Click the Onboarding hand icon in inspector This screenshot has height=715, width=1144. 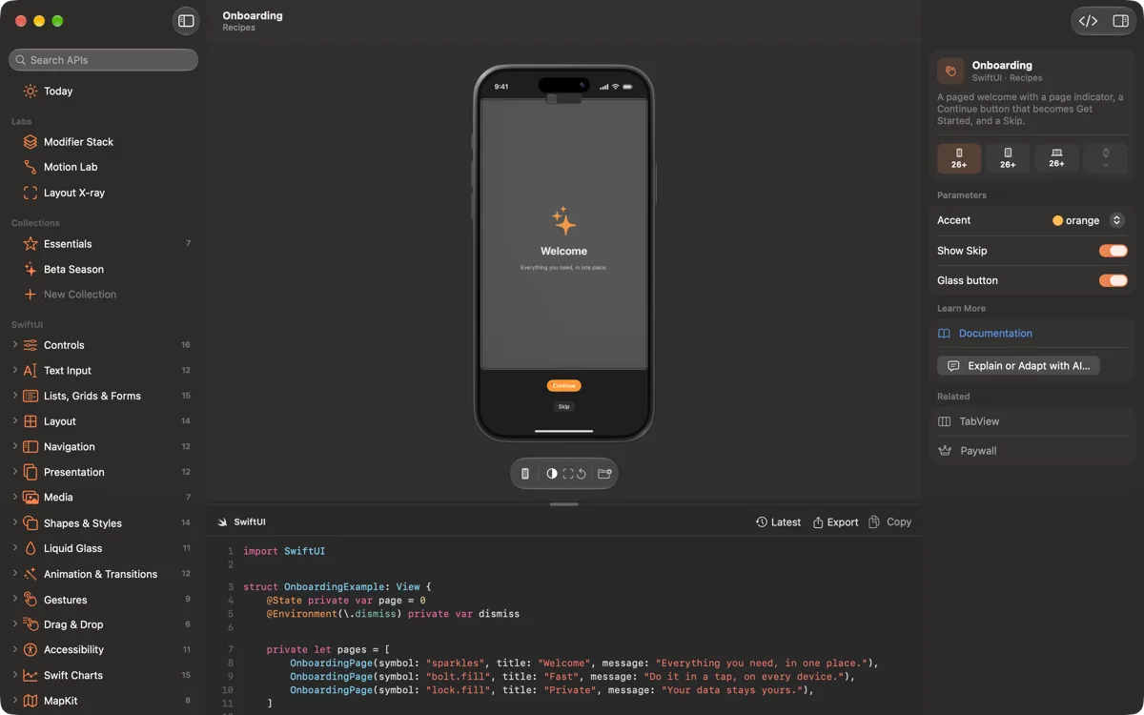(x=950, y=71)
